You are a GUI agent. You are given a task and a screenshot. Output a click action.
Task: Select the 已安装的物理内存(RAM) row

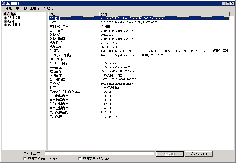point(139,92)
